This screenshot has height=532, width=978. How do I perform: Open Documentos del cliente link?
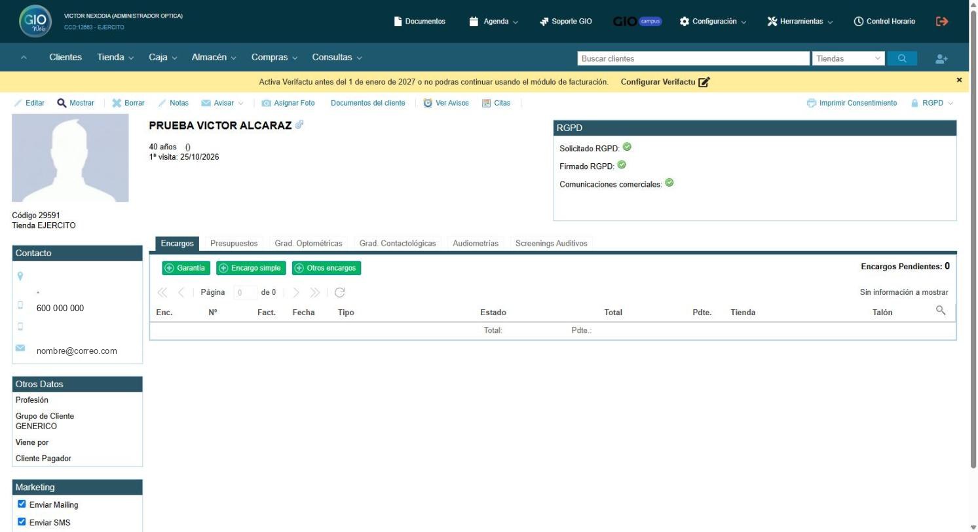pyautogui.click(x=368, y=103)
